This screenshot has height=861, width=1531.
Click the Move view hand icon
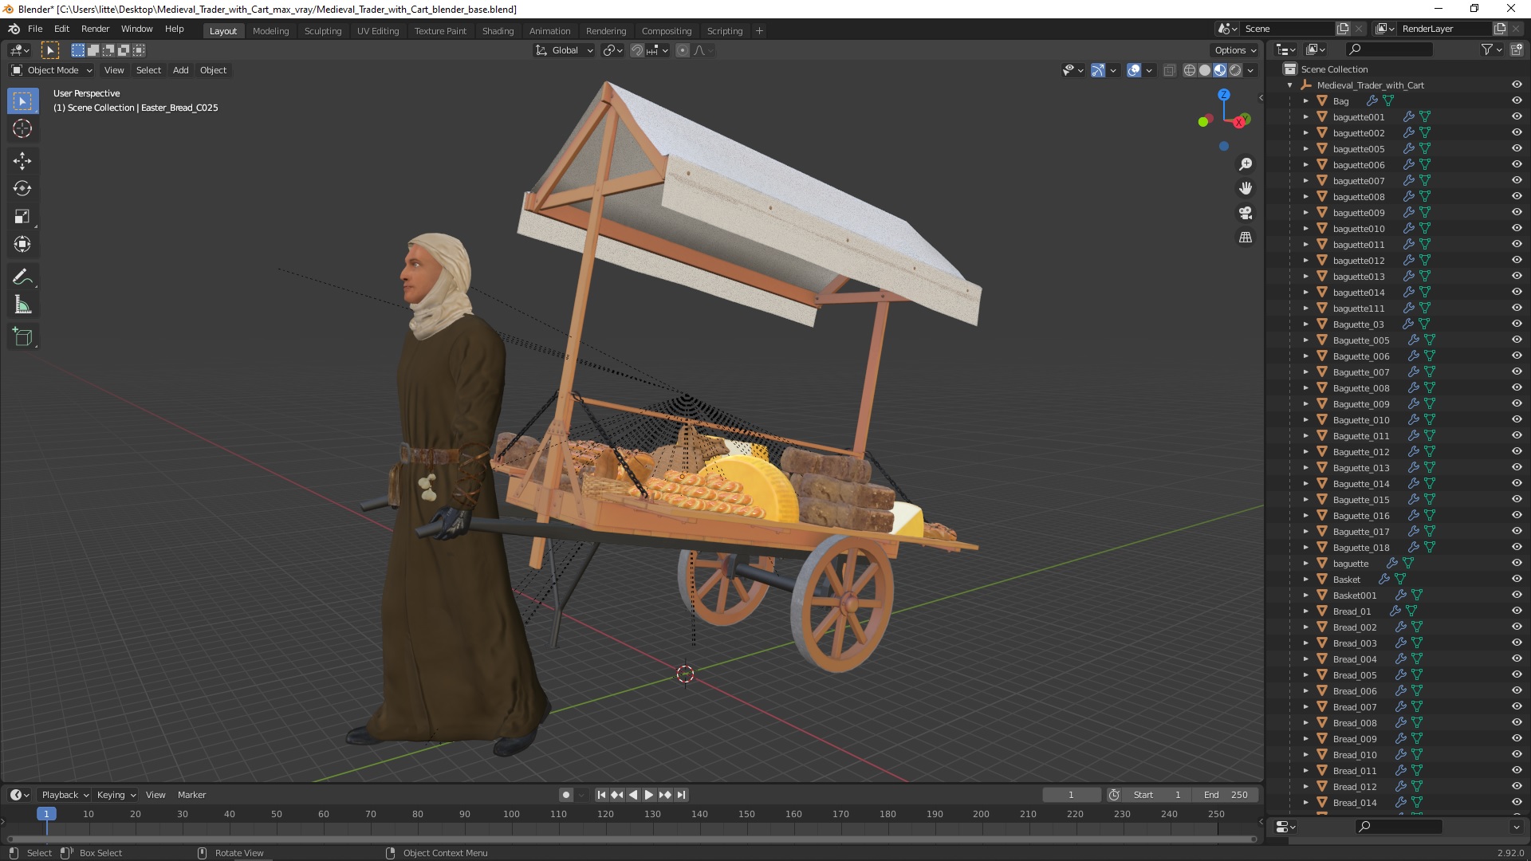point(1246,189)
